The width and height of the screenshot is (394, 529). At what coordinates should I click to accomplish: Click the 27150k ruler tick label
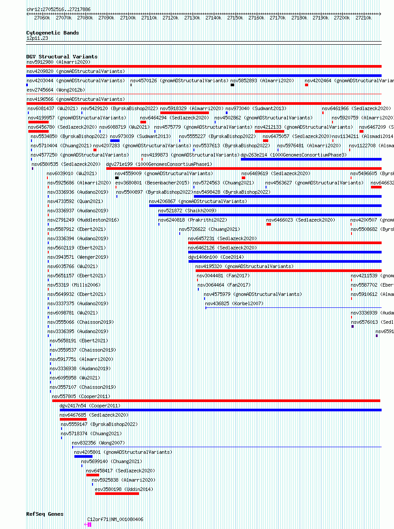tap(235, 18)
